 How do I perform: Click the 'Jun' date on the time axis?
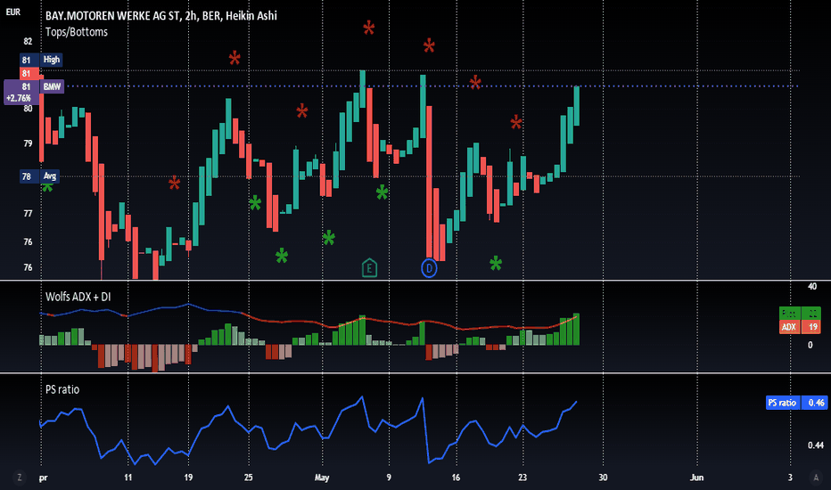click(x=696, y=478)
